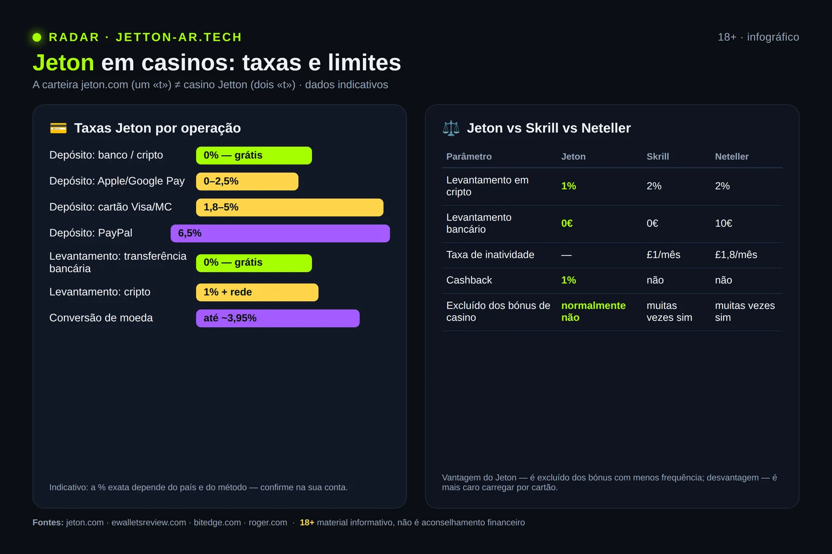Click the Fontes: label in the footer

[48, 523]
